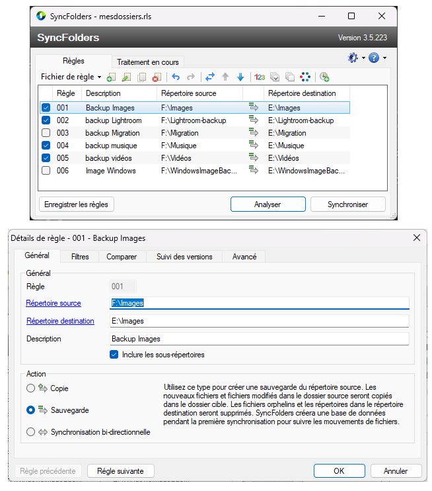This screenshot has width=432, height=491.
Task: Expand the arrow next to help icon
Action: click(x=384, y=58)
